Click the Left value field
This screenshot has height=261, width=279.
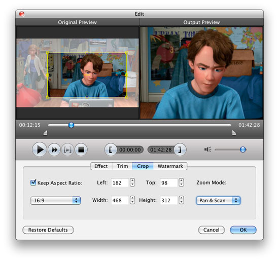pyautogui.click(x=120, y=182)
